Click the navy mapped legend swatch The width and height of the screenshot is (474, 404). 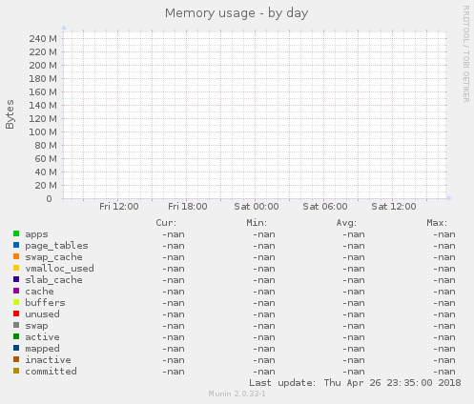[x=16, y=348]
